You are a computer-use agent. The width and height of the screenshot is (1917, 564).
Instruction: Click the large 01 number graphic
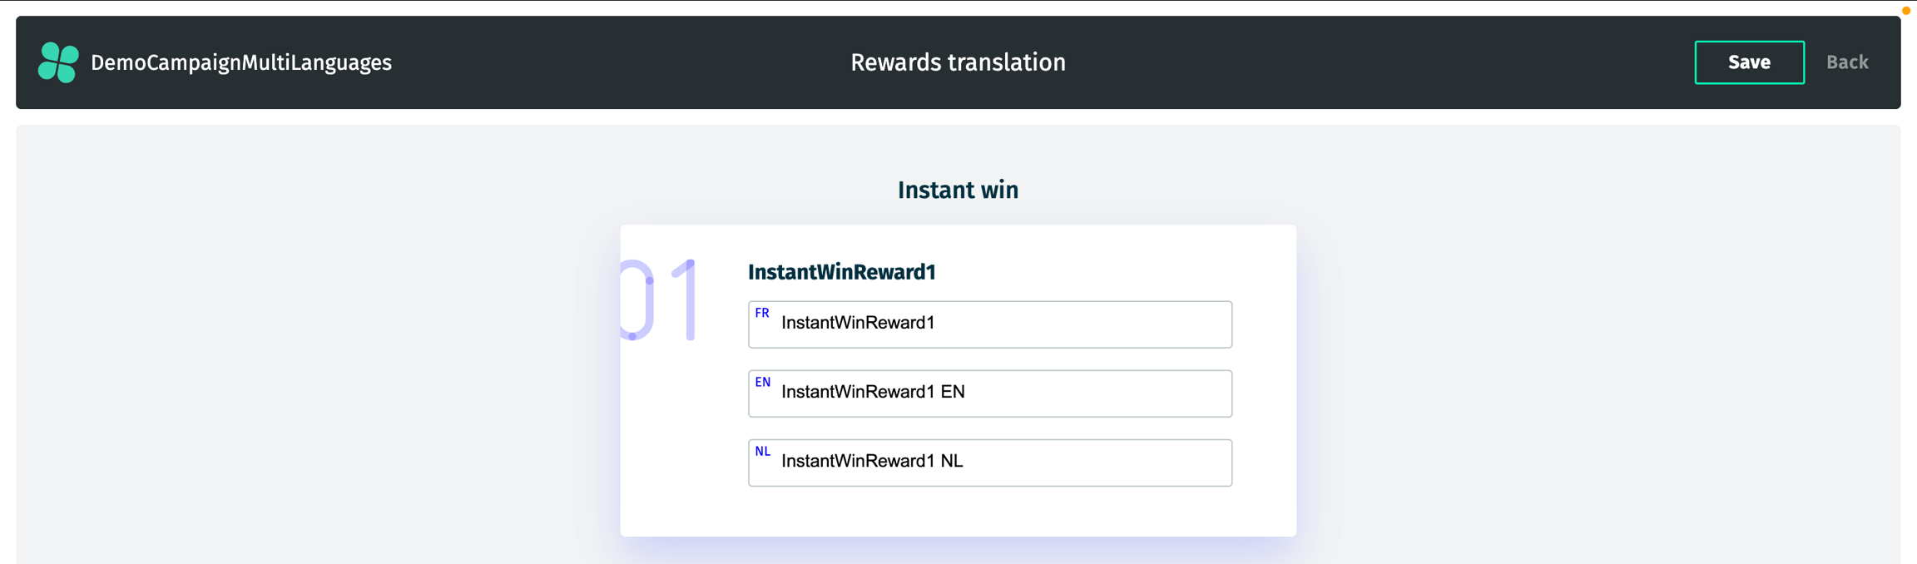click(659, 299)
